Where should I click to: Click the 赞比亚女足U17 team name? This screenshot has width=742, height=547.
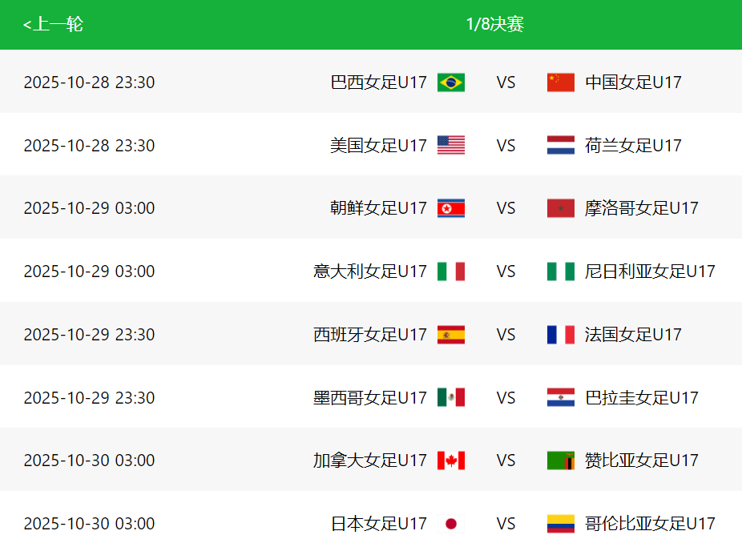[642, 461]
